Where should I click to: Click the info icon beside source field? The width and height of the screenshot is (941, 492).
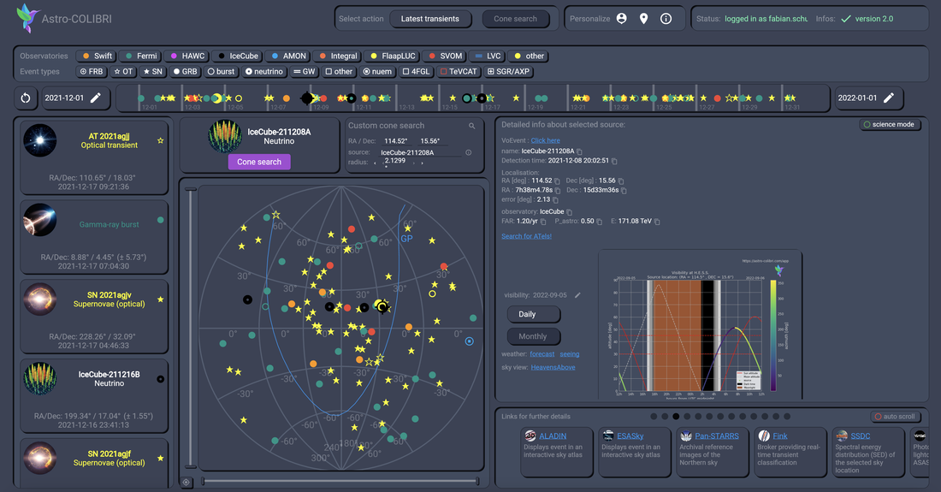469,152
